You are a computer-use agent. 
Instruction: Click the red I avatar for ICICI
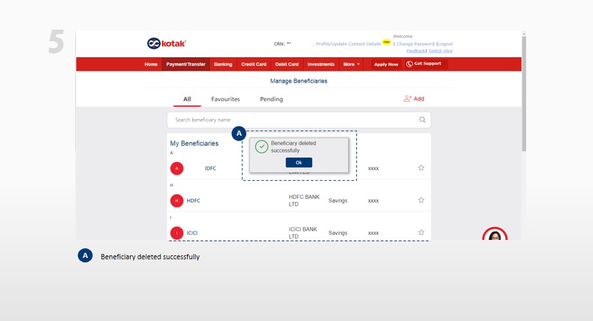[177, 233]
